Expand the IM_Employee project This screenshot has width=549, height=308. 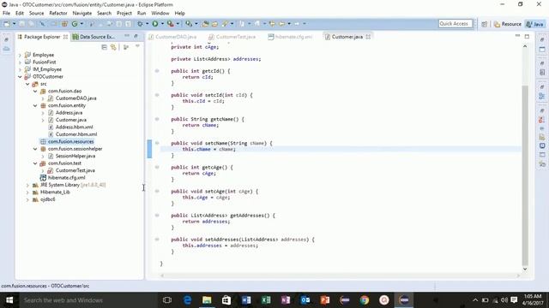coord(20,69)
